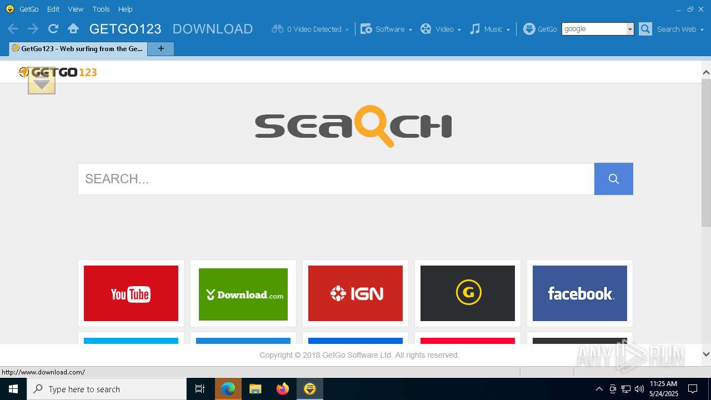Click the taskbar Type here to search box
The width and height of the screenshot is (711, 400).
pos(107,389)
